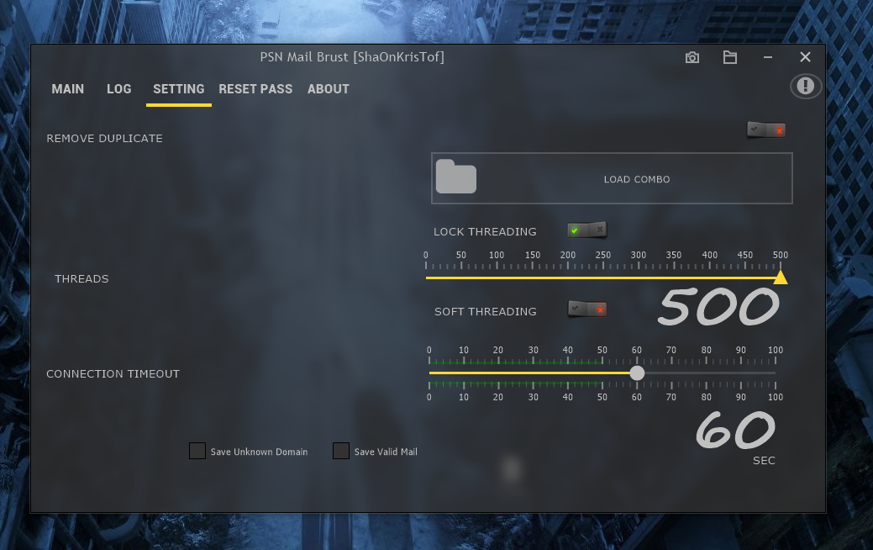
Task: Enable the Soft Threading switch
Action: 586,309
